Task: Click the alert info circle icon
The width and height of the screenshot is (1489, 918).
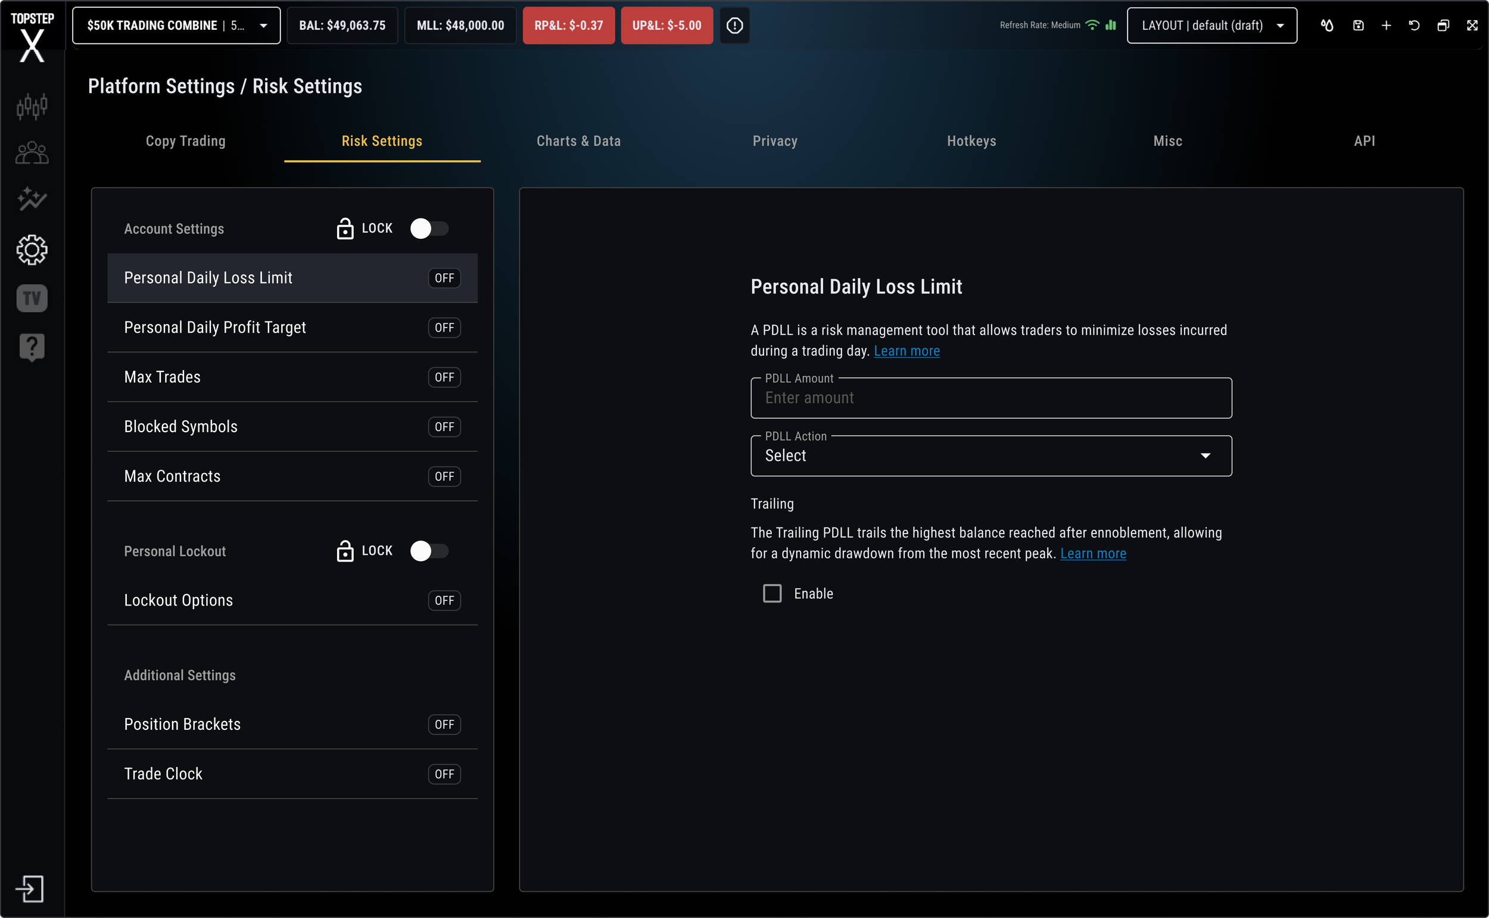Action: pyautogui.click(x=734, y=26)
